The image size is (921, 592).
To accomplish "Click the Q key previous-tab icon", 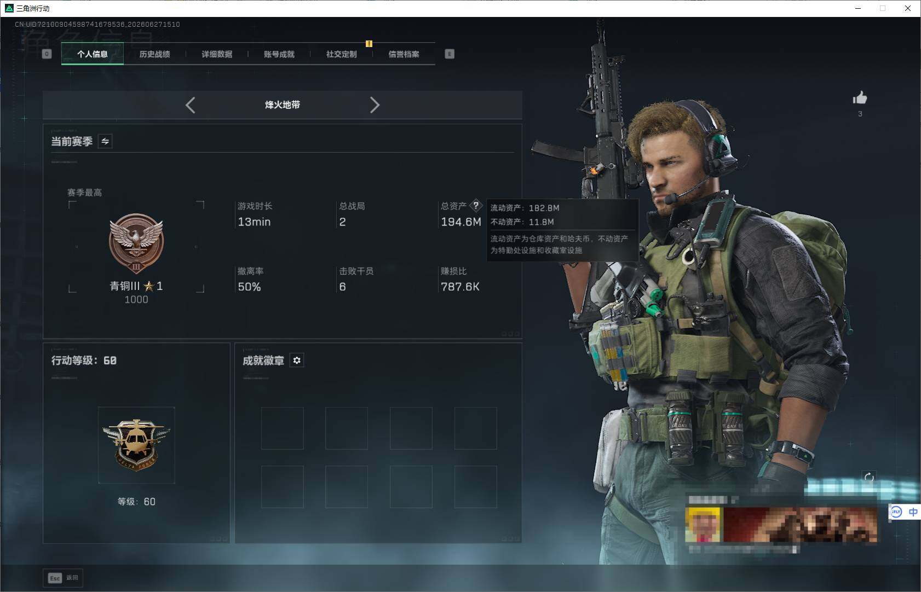I will (x=47, y=54).
